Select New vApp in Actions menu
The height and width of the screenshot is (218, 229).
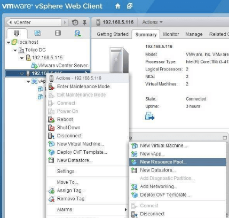pyautogui.click(x=178, y=154)
